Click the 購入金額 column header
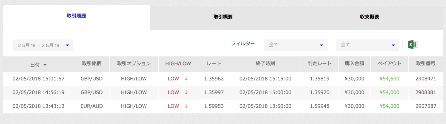 tap(354, 64)
